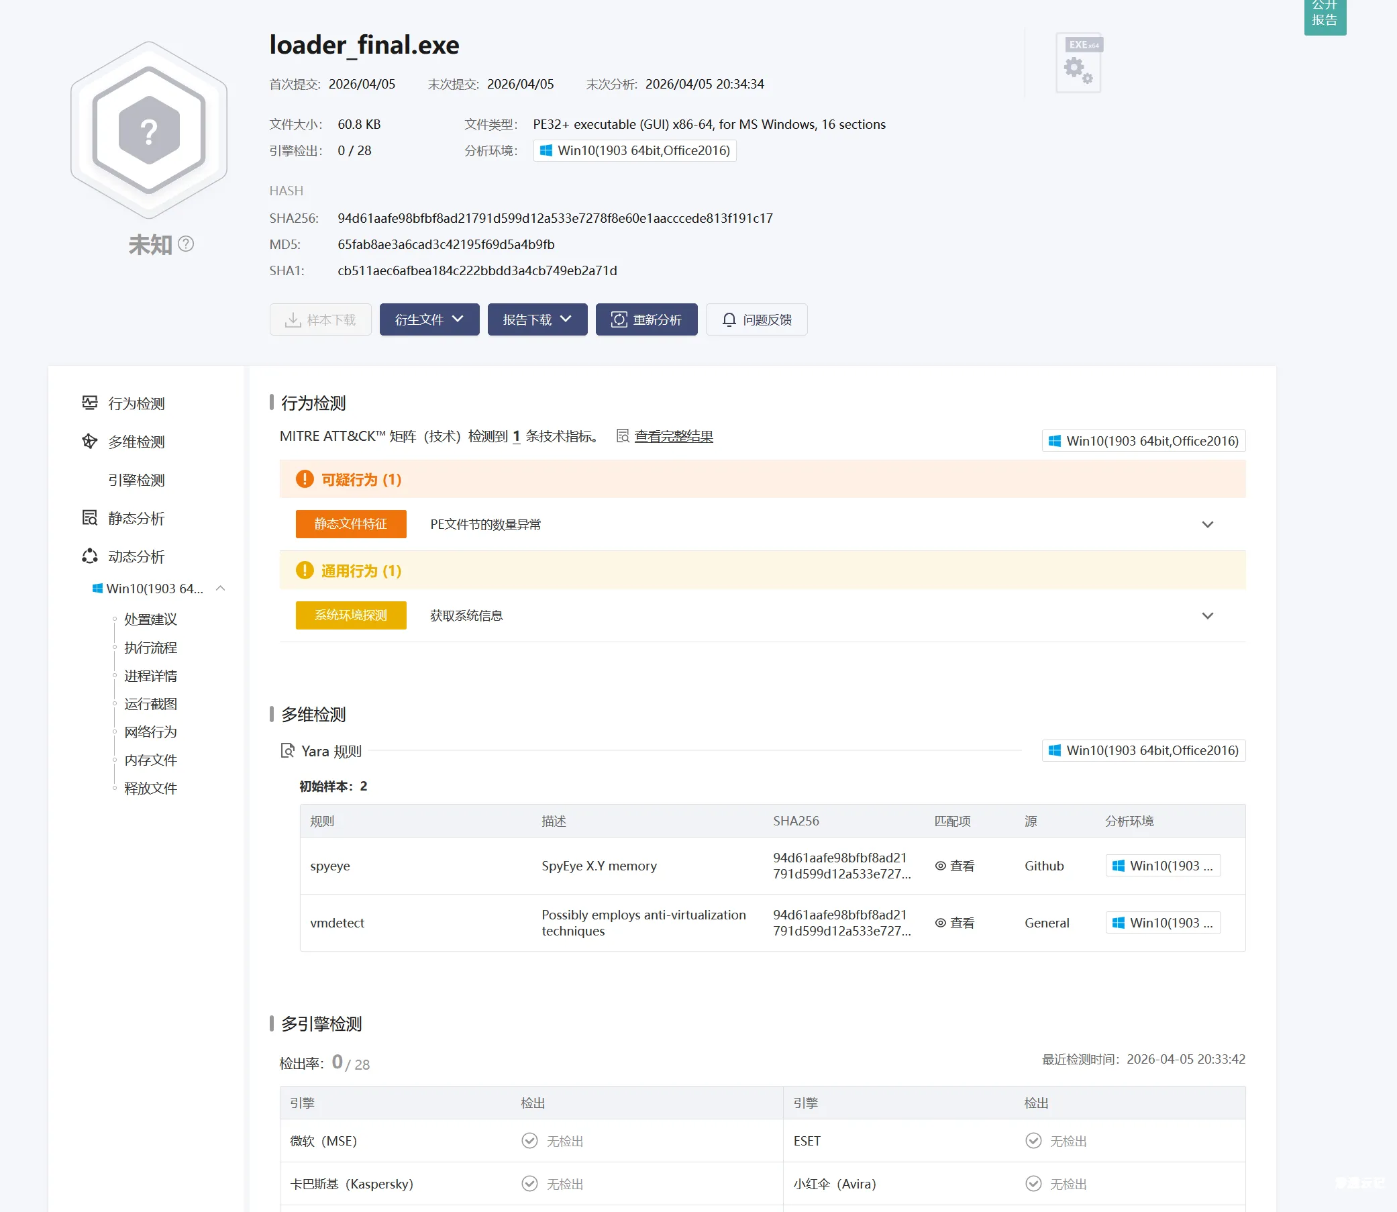1397x1212 pixels.
Task: Select 运行截图 in the sidebar navigation
Action: coord(150,703)
